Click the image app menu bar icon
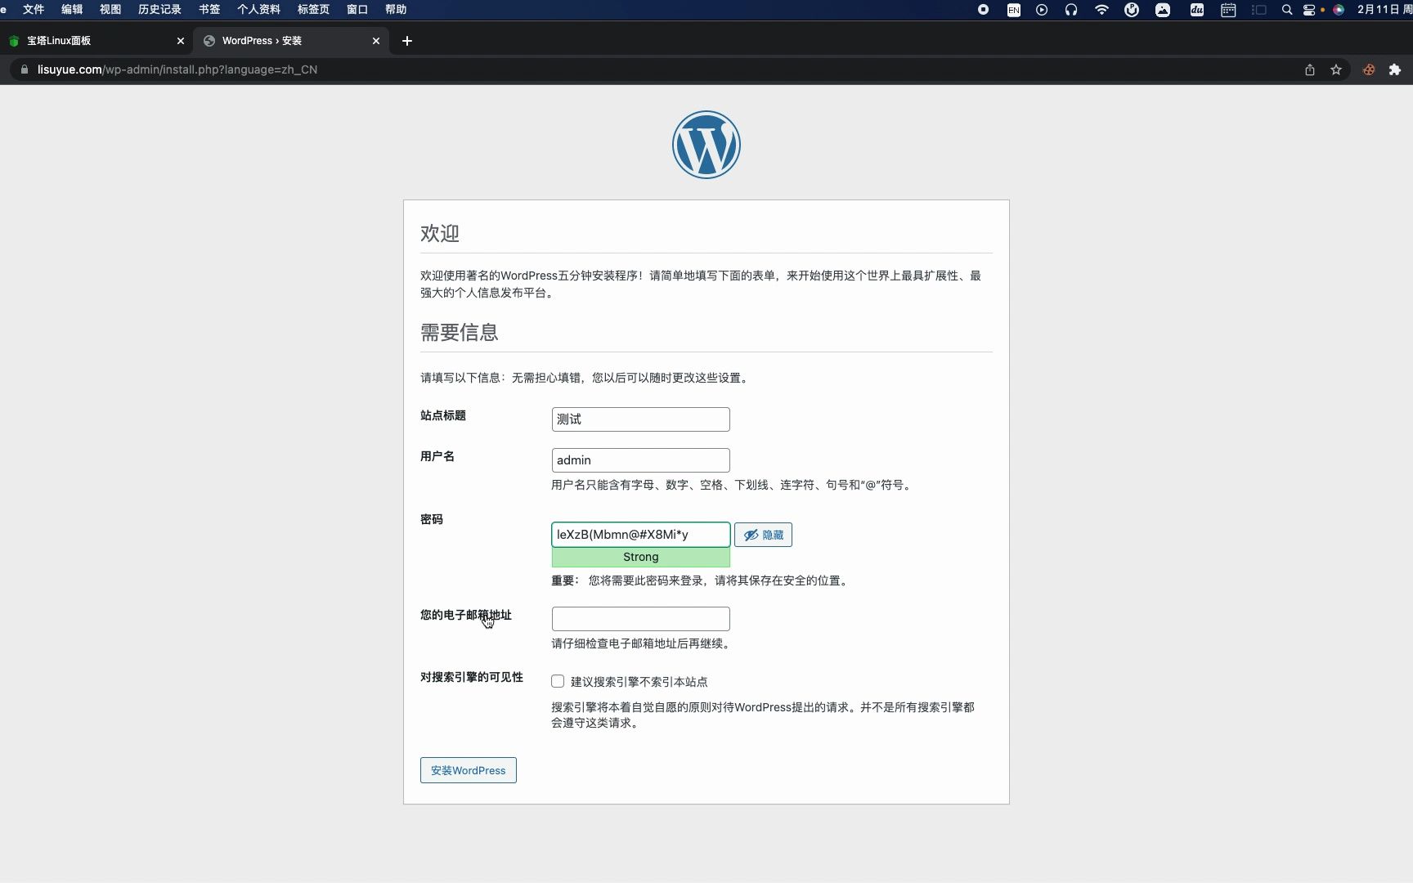Viewport: 1413px width, 883px height. [1163, 10]
